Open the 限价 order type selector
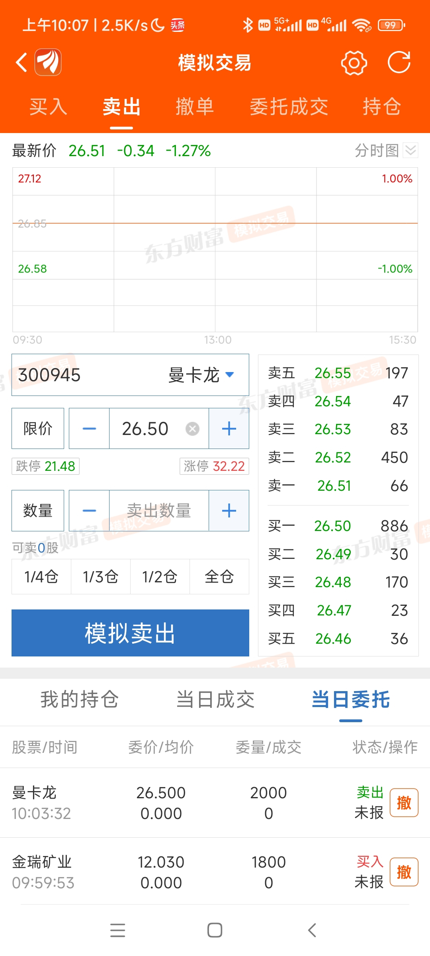430x956 pixels. click(x=38, y=429)
